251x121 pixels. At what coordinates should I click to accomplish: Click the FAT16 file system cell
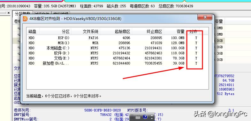point(93,38)
